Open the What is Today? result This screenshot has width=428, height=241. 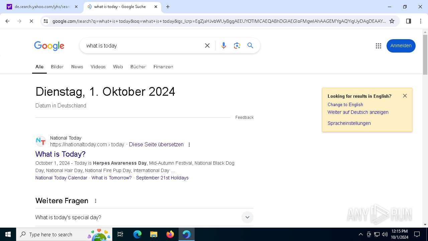[x=61, y=154]
